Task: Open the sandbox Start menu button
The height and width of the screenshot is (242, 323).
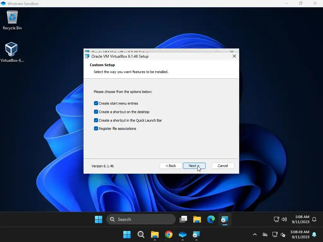Action: (98, 219)
